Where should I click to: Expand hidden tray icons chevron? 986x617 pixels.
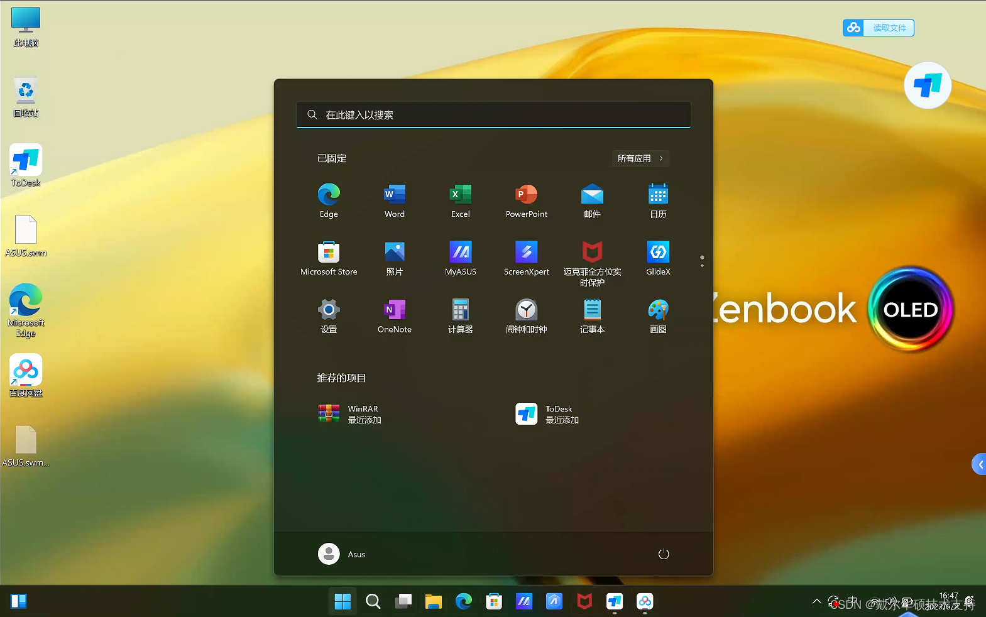tap(817, 601)
